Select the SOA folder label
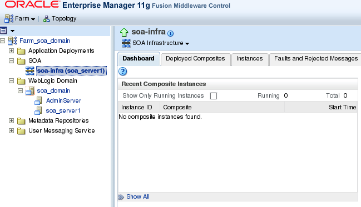The image size is (361, 207). coord(34,61)
